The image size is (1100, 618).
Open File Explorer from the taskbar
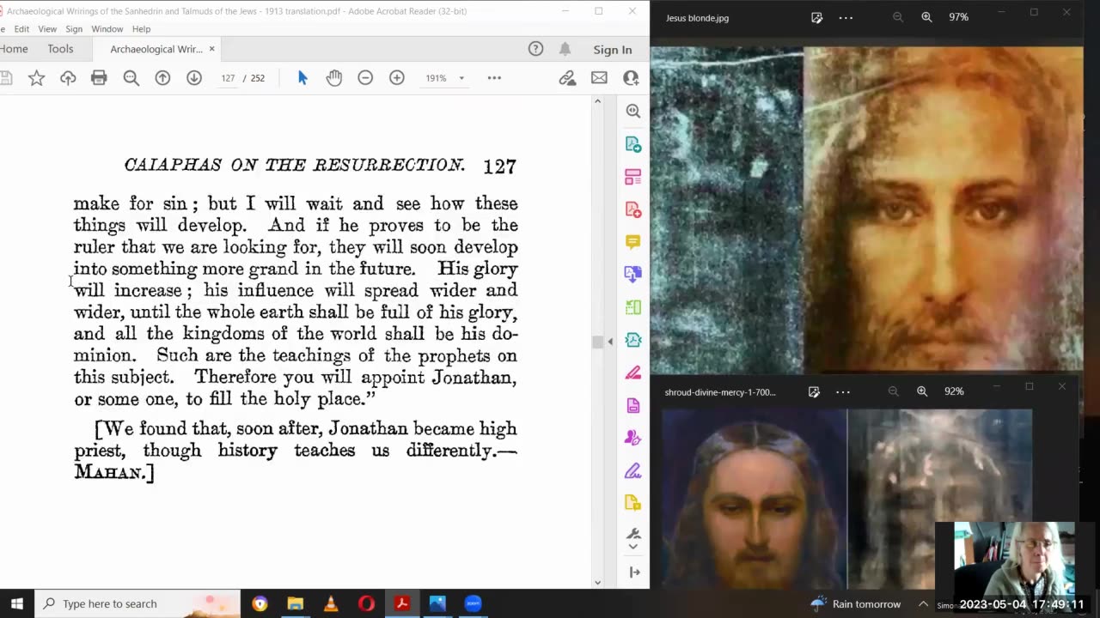point(295,603)
